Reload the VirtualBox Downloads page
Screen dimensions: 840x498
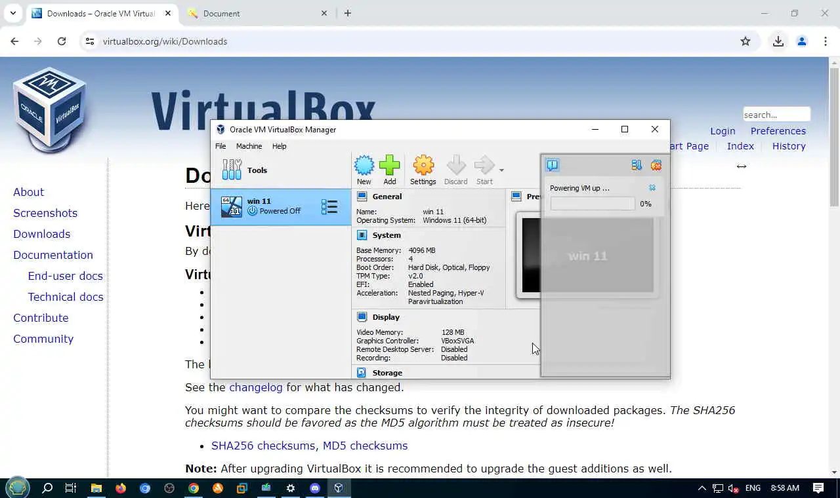[62, 41]
